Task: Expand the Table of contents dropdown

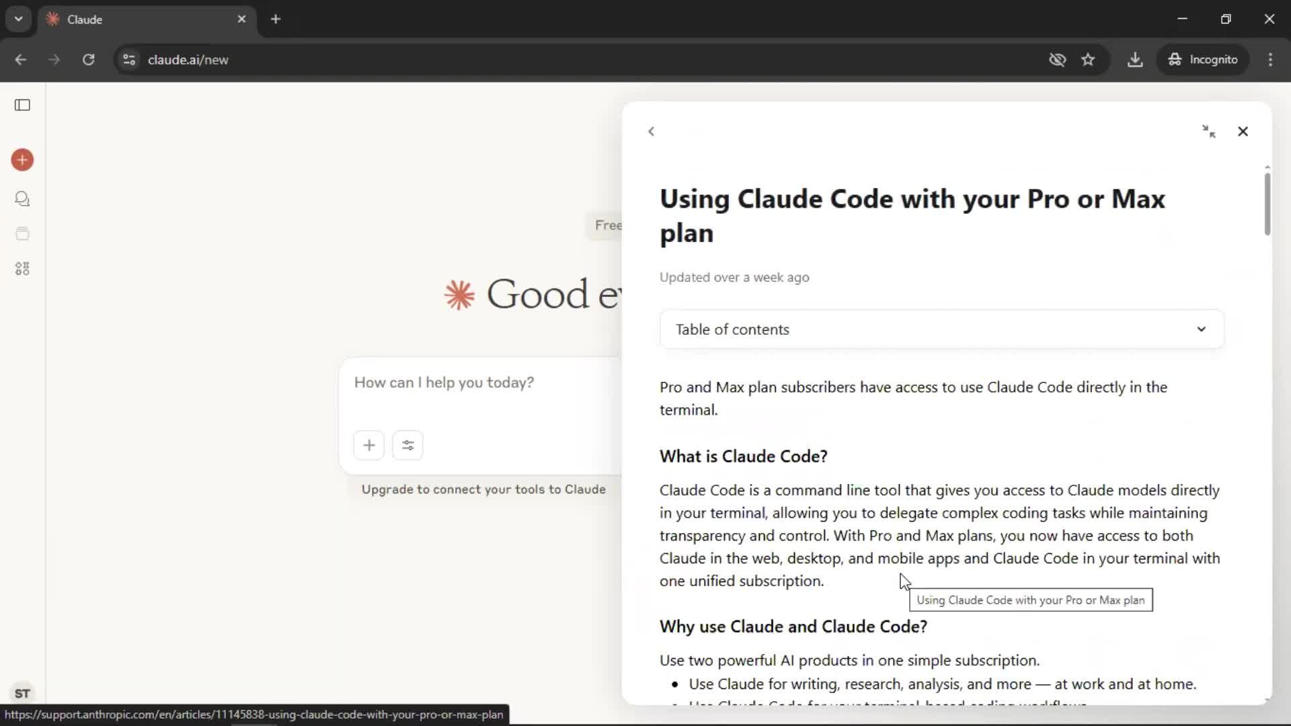Action: click(x=941, y=329)
